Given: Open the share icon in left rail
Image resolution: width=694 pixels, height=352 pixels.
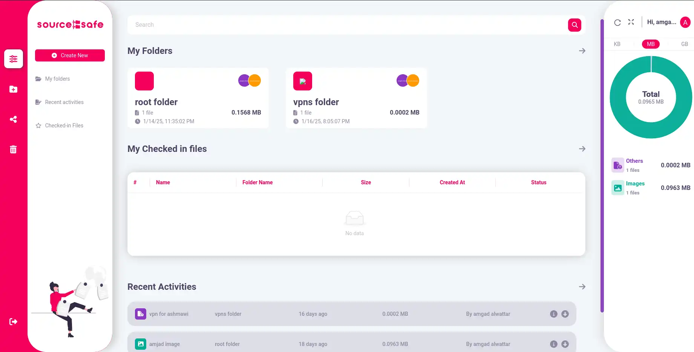Looking at the screenshot, I should point(13,119).
